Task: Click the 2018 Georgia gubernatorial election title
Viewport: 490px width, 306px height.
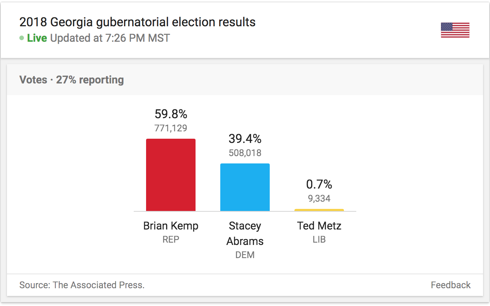Action: 137,22
